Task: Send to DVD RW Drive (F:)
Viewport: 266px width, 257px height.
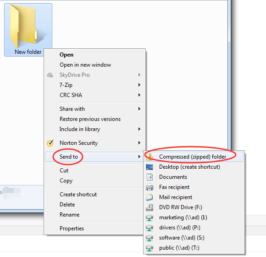Action: coord(194,207)
